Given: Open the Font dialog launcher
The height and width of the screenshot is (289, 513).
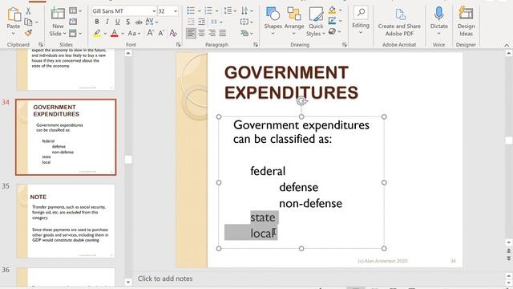Looking at the screenshot, I should tap(178, 45).
